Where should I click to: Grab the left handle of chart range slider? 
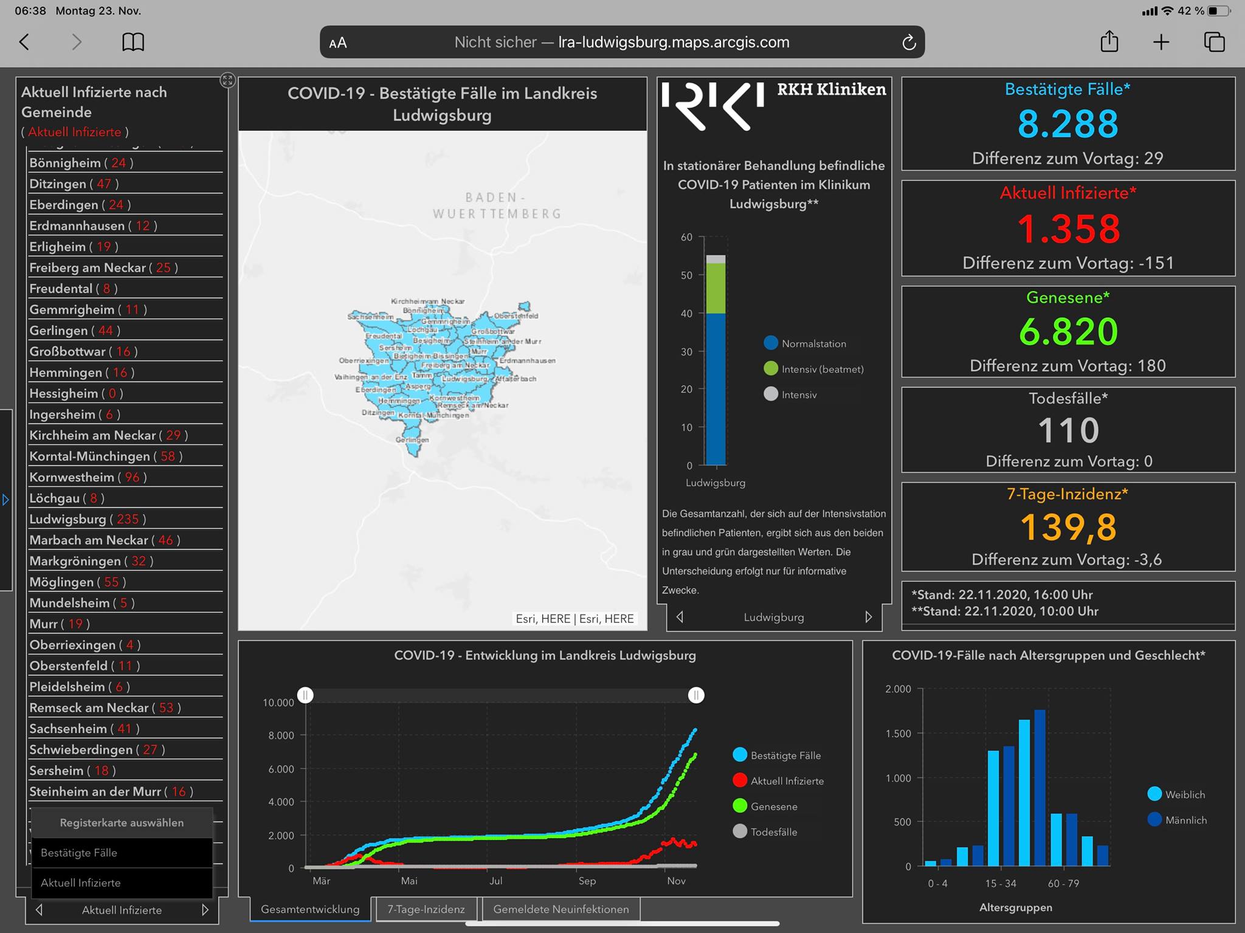tap(305, 695)
